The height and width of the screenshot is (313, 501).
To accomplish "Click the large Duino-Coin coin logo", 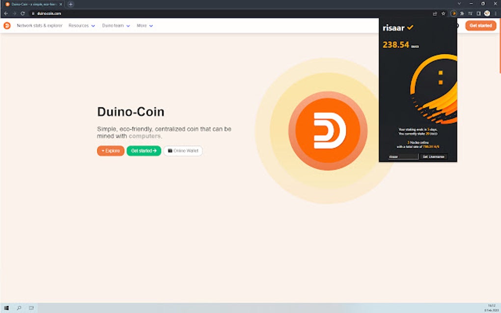I will (328, 131).
